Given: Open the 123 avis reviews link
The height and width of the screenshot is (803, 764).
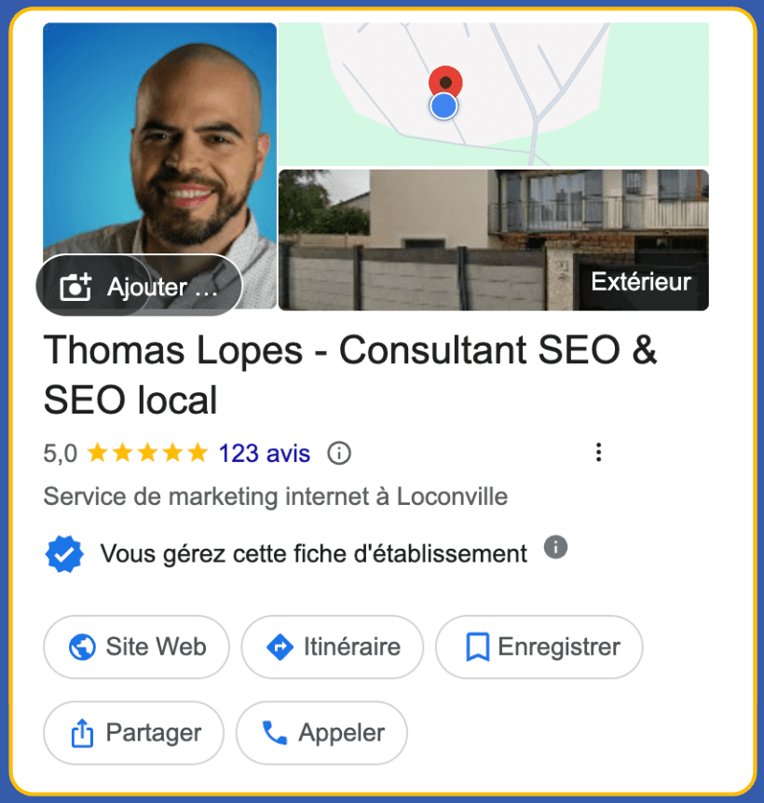Looking at the screenshot, I should pyautogui.click(x=265, y=454).
